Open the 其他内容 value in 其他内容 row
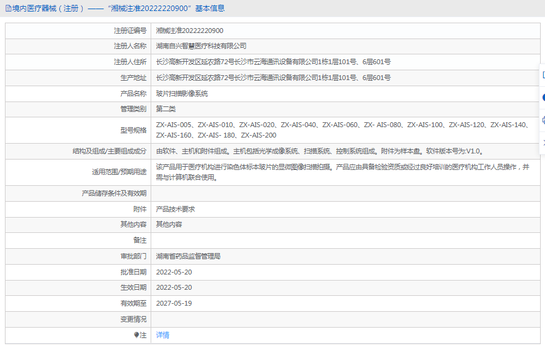 pos(169,224)
